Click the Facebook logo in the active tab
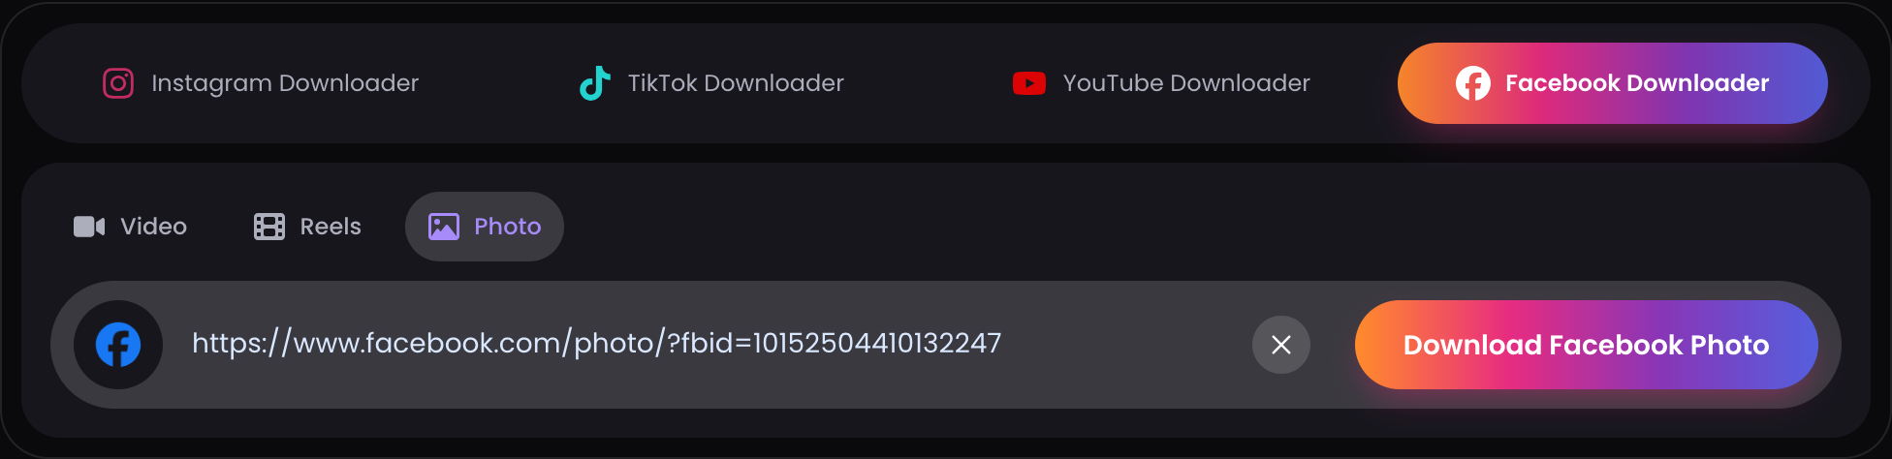The height and width of the screenshot is (459, 1892). pyautogui.click(x=1473, y=83)
